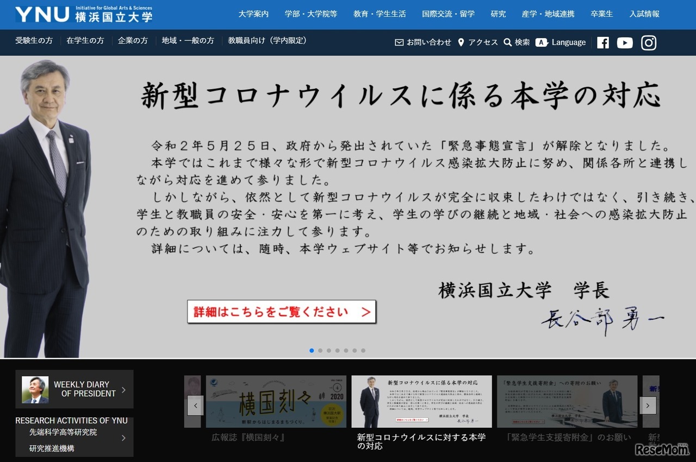
Task: Open the 入試情報 menu item
Action: pos(644,14)
